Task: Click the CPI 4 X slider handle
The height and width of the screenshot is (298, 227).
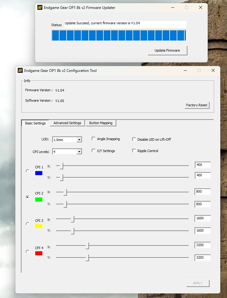Action: [x=87, y=245]
